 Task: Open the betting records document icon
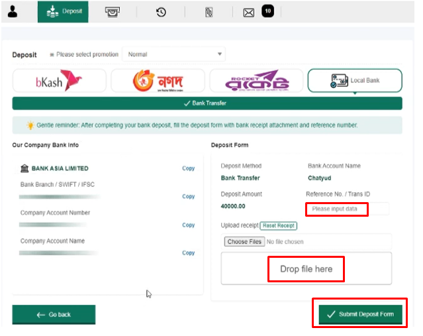tap(209, 12)
